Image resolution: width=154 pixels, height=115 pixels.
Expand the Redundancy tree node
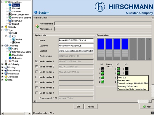pos(2,70)
